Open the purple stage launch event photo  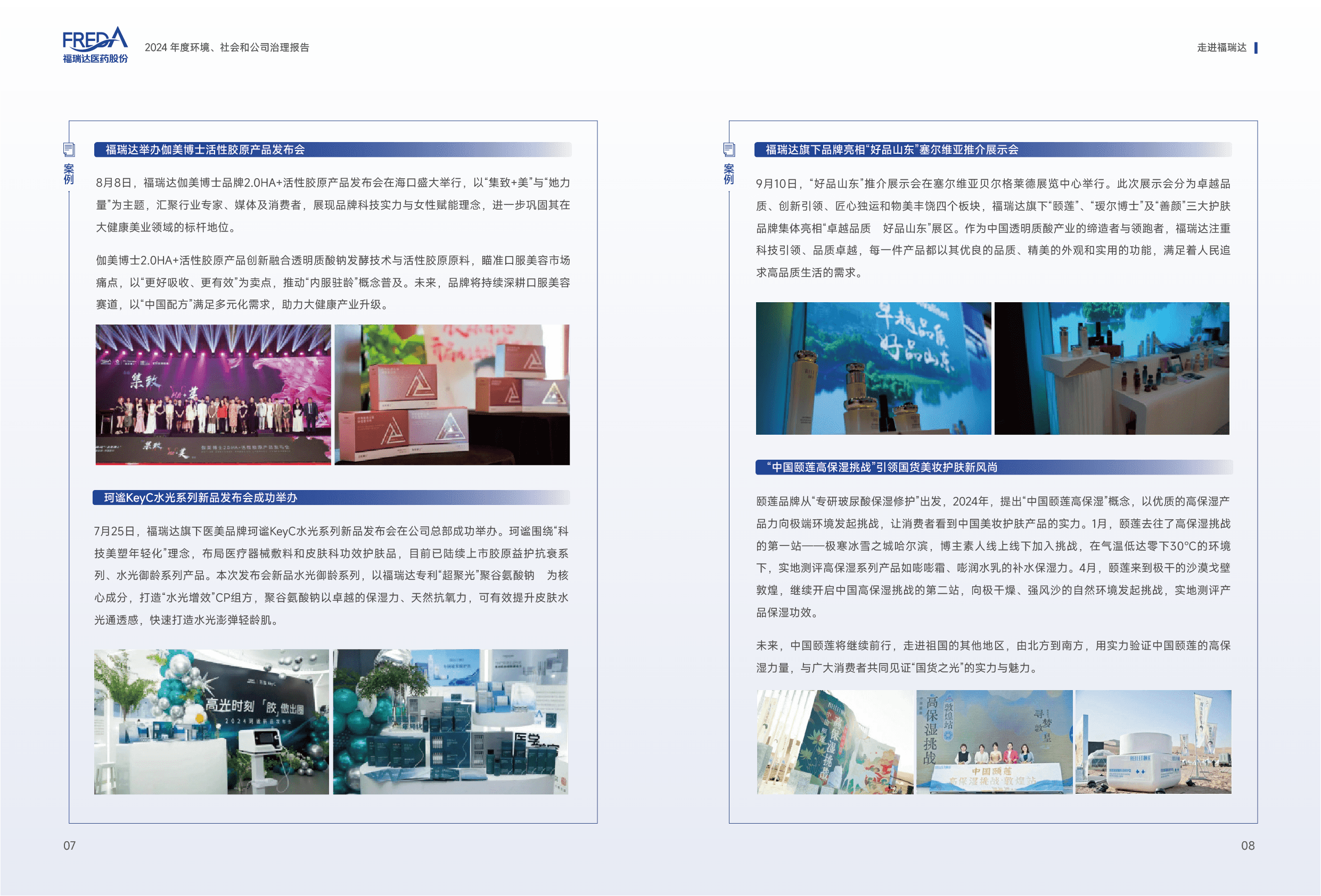212,395
